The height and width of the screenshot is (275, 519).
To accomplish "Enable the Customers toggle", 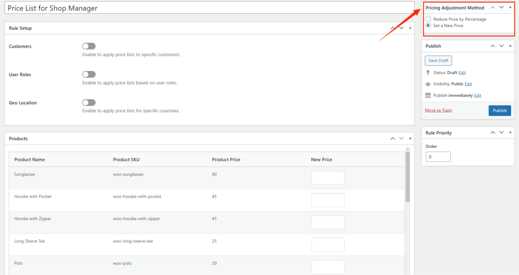I will (x=89, y=47).
